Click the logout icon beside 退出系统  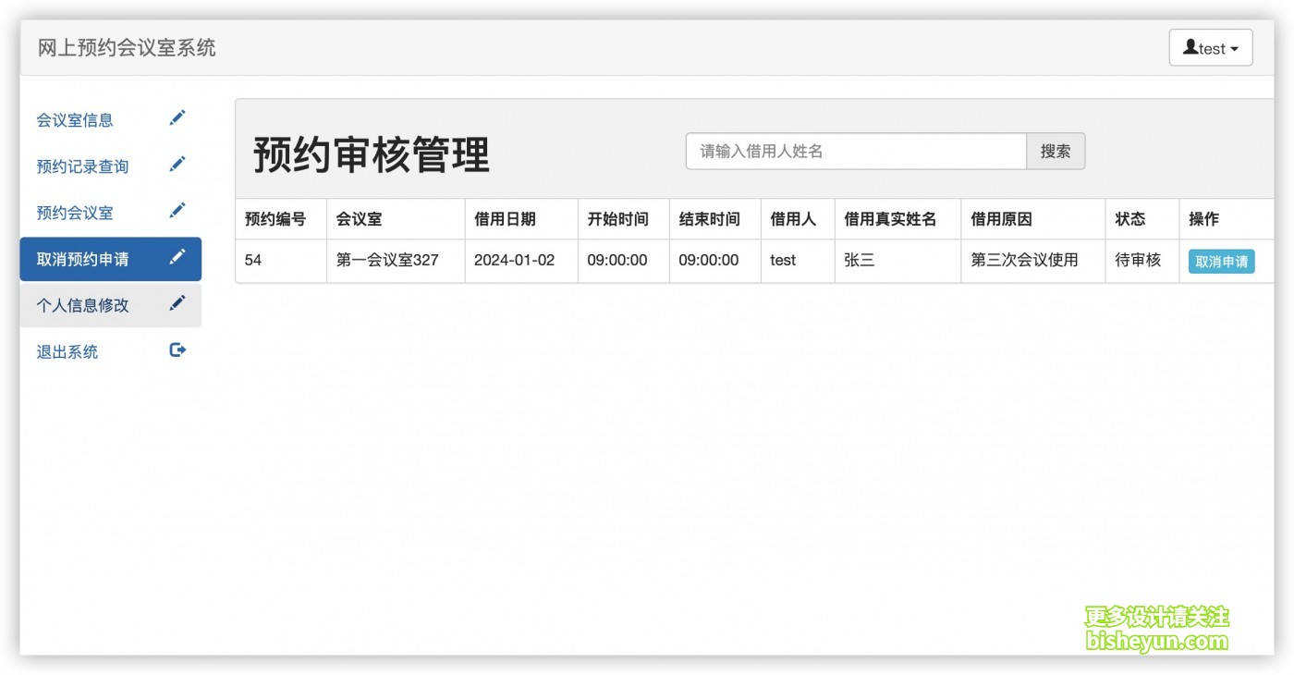(177, 350)
